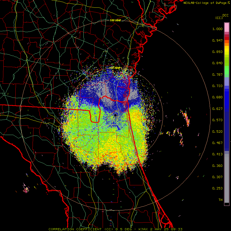Select the 0.787 scale value
This screenshot has height=231, width=231.
click(x=217, y=74)
